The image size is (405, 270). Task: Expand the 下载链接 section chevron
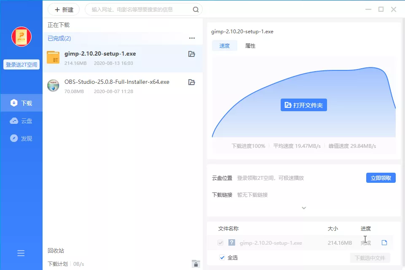click(303, 208)
